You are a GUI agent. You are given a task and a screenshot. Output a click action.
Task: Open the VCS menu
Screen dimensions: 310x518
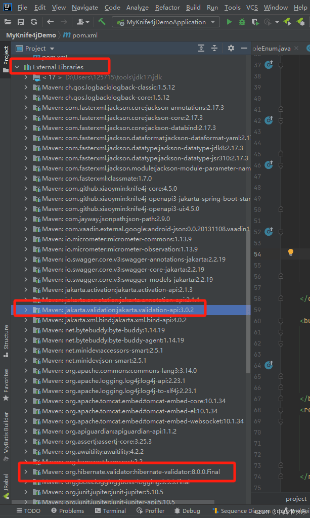pos(252,7)
